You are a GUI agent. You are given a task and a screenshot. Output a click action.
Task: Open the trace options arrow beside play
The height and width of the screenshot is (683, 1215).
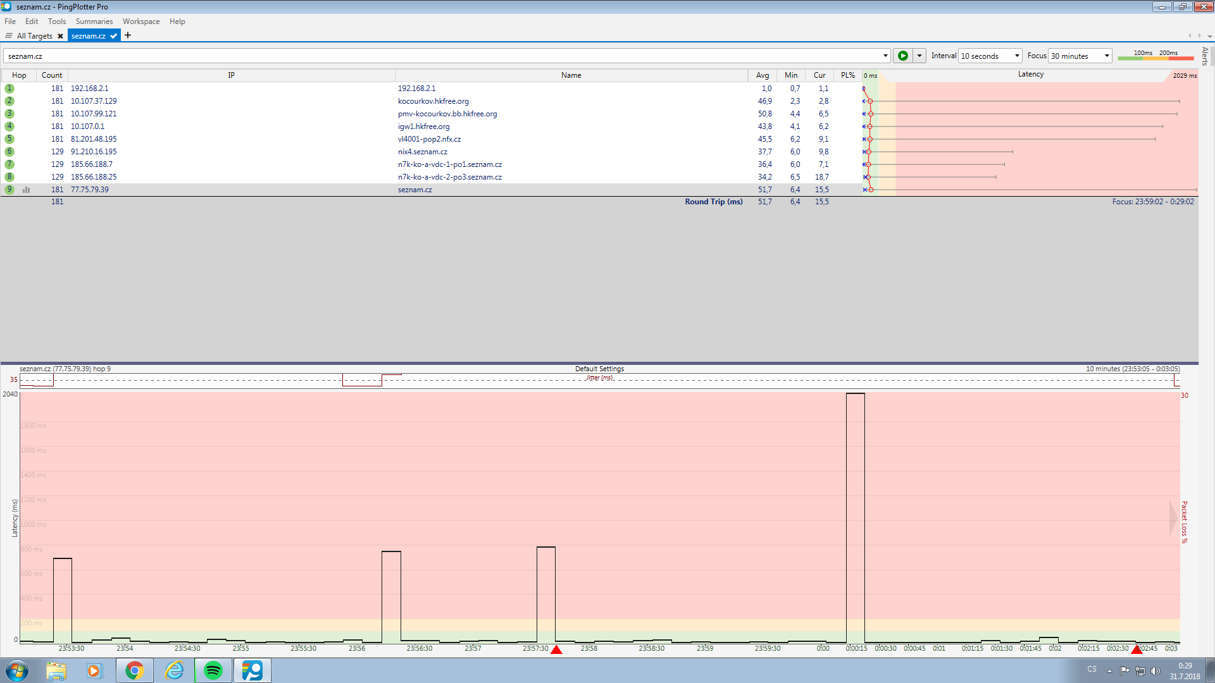click(x=919, y=56)
